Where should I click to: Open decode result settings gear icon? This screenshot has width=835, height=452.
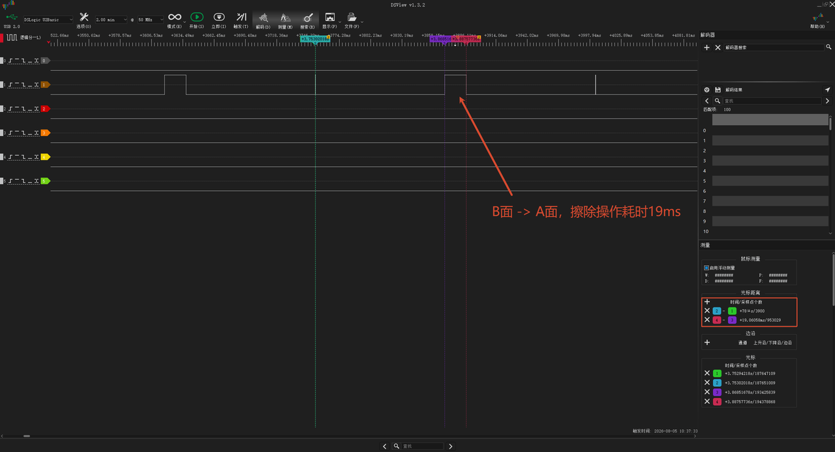706,89
